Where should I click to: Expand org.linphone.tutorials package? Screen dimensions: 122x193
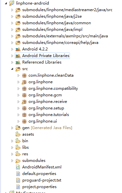click(18, 115)
